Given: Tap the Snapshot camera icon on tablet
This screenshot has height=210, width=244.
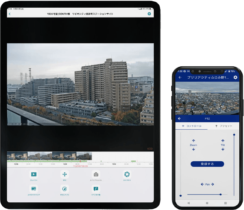Looking at the screenshot, I should (x=96, y=175).
